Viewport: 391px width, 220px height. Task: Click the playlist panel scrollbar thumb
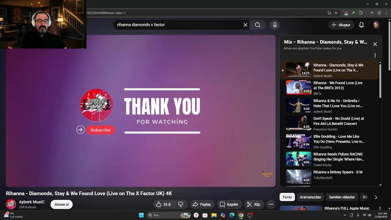click(380, 81)
